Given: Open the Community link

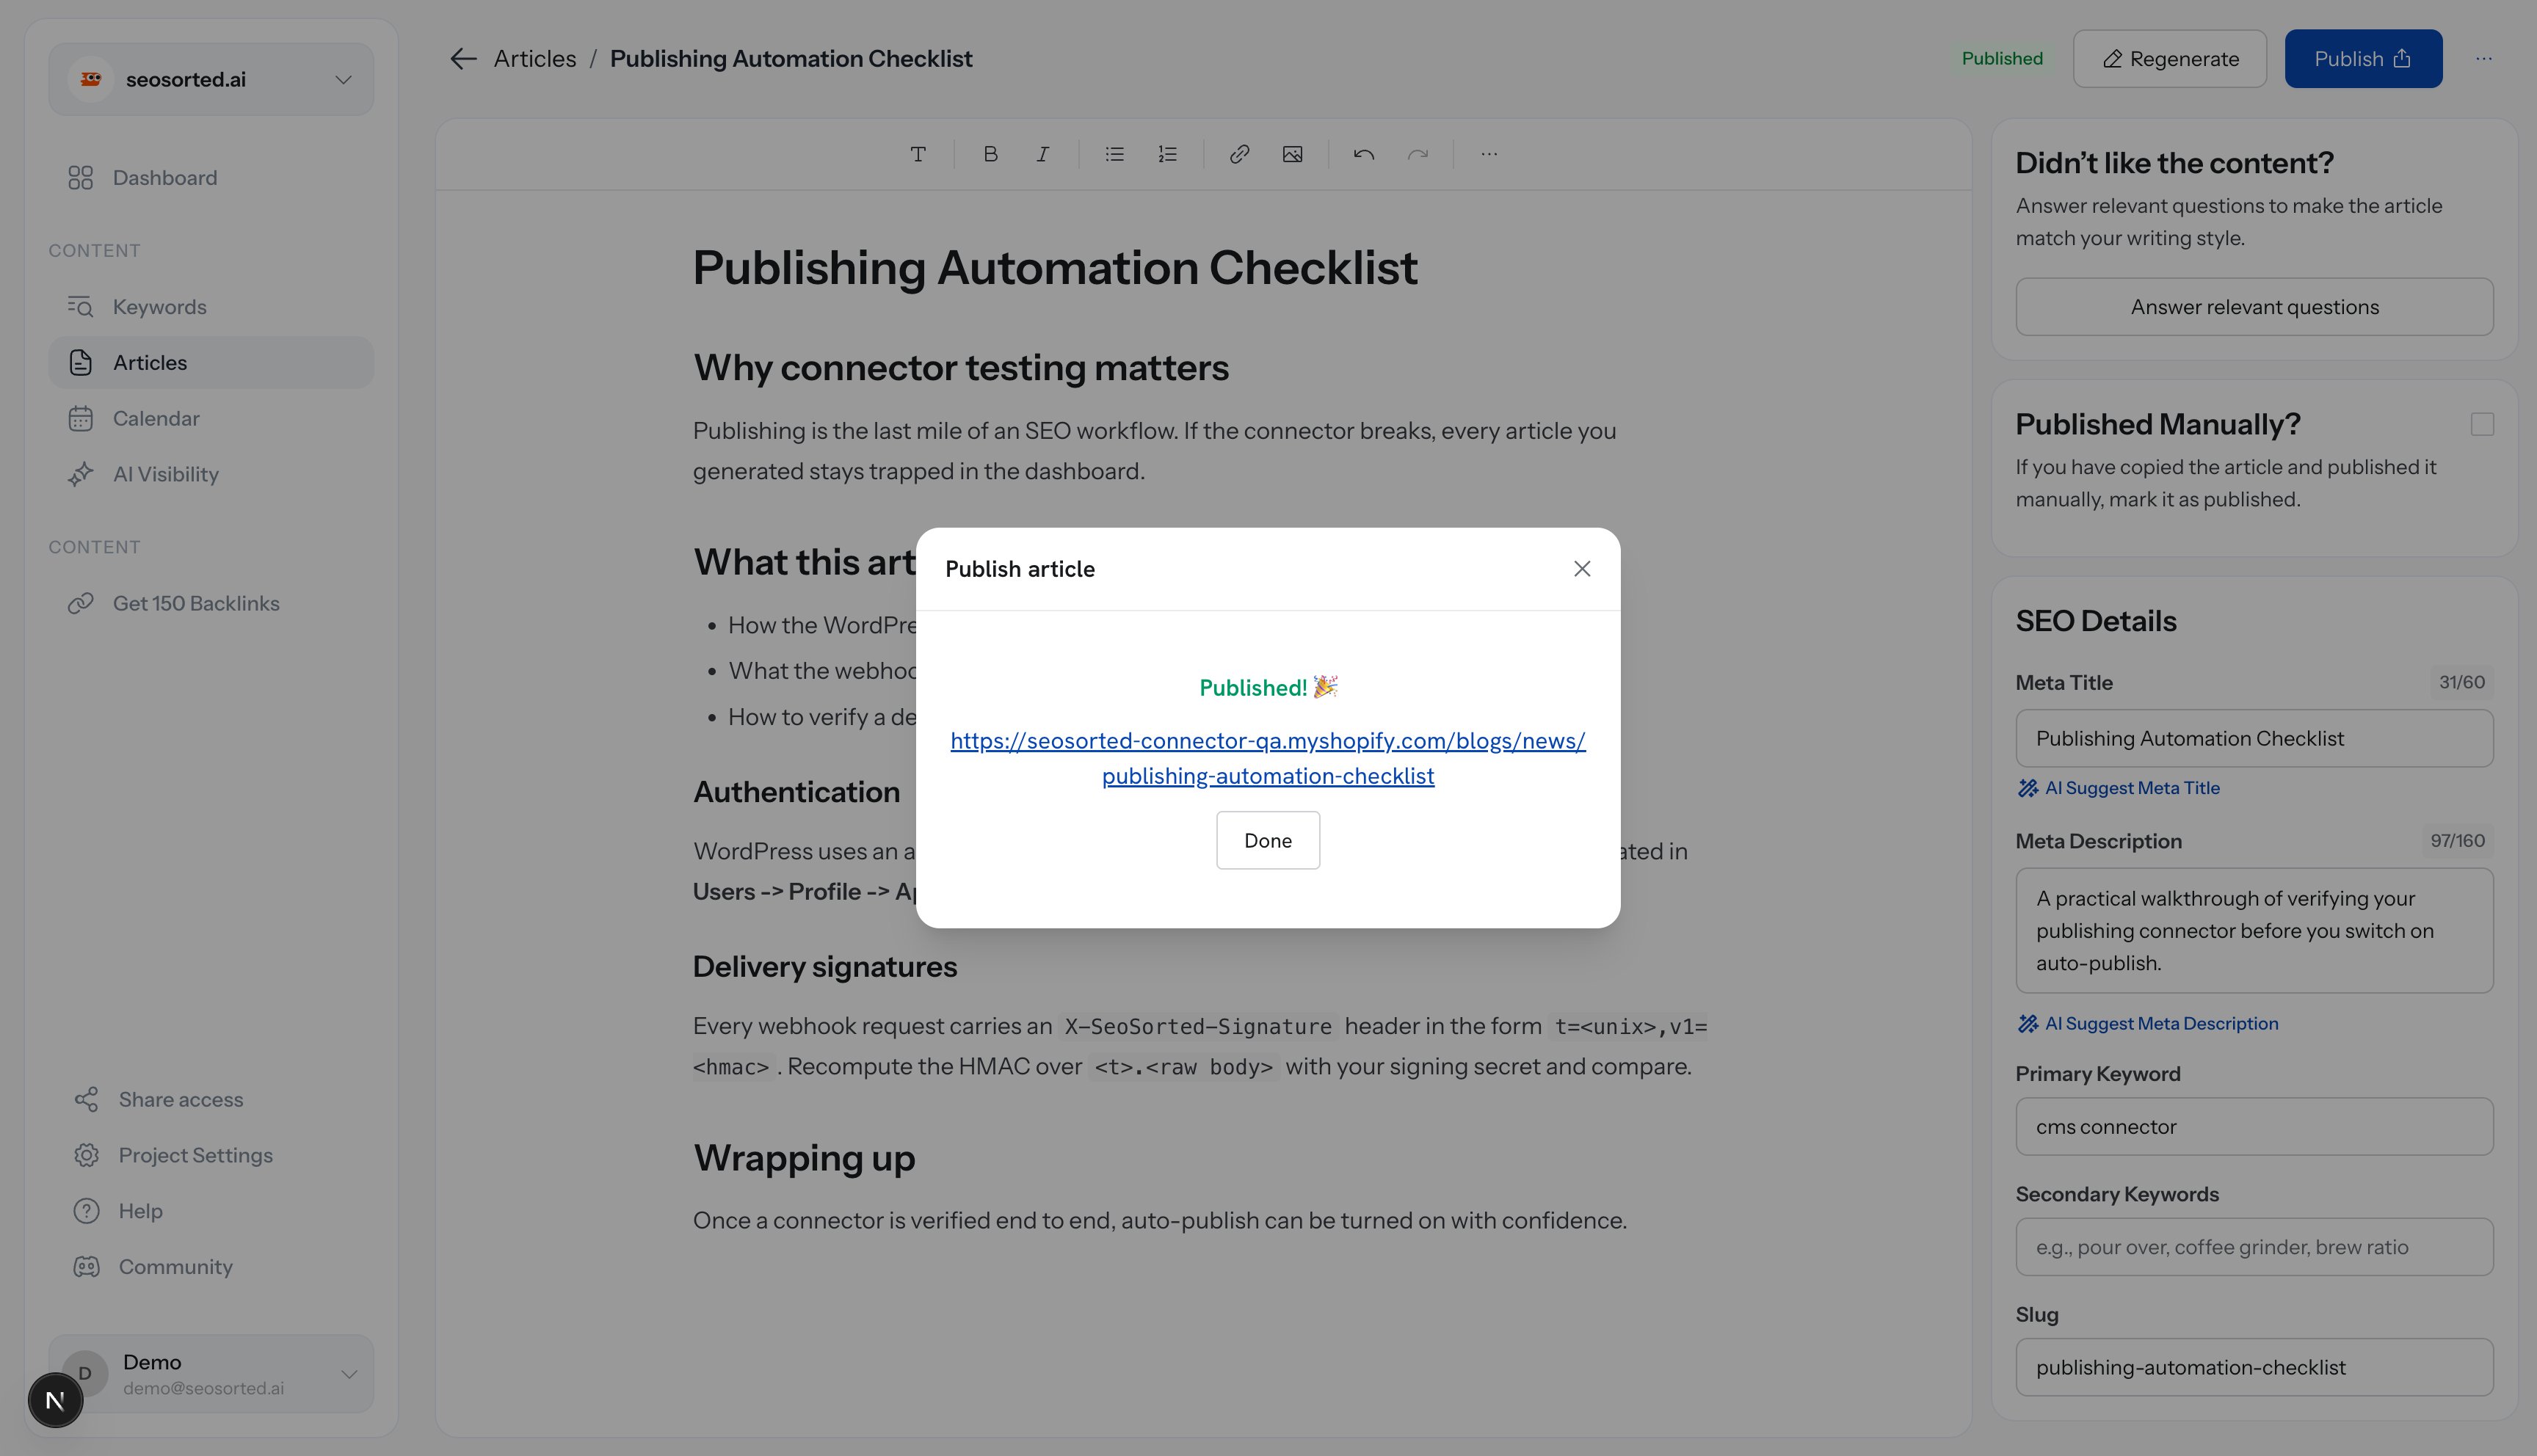Looking at the screenshot, I should 211,1267.
